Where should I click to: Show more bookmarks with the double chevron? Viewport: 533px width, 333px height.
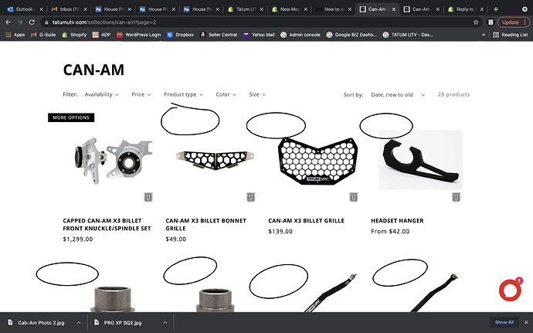pyautogui.click(x=484, y=35)
